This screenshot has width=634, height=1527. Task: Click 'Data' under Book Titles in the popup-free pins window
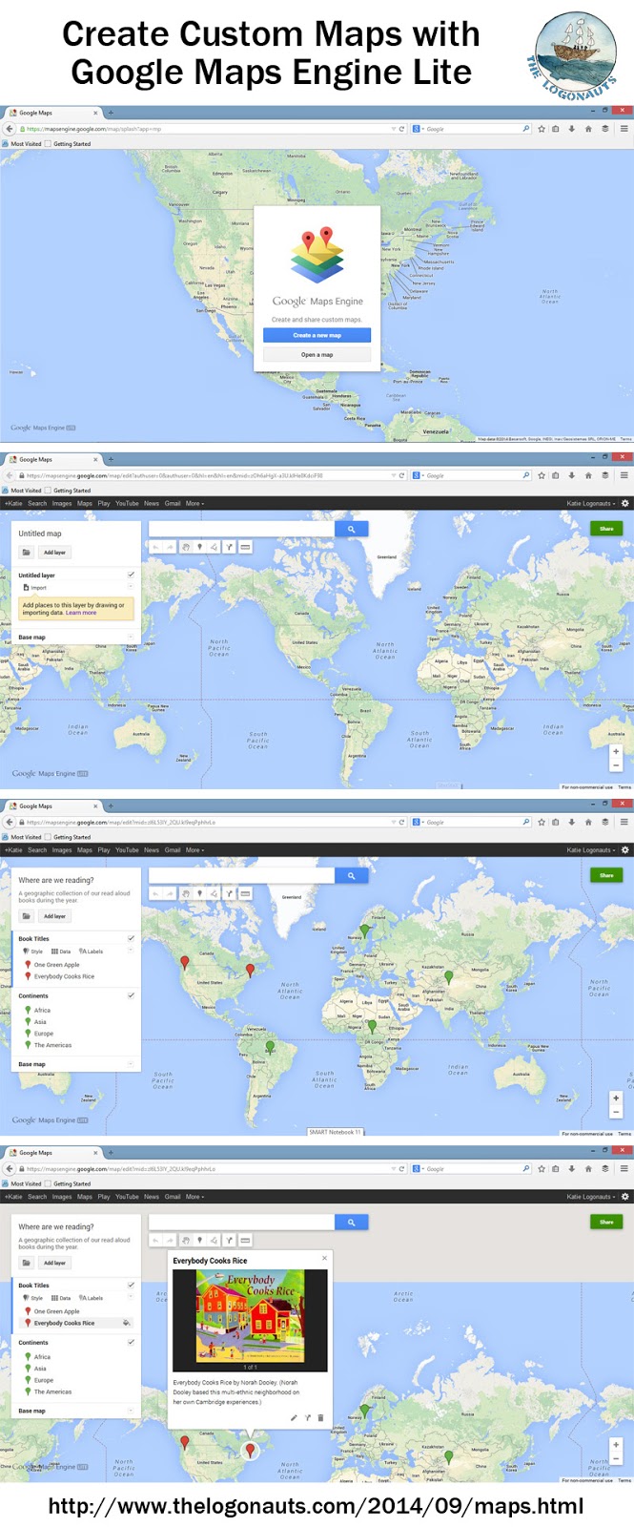[x=61, y=952]
